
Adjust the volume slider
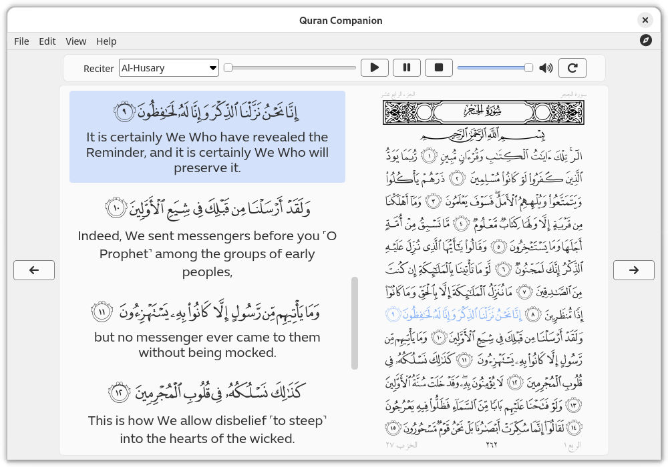pos(494,67)
